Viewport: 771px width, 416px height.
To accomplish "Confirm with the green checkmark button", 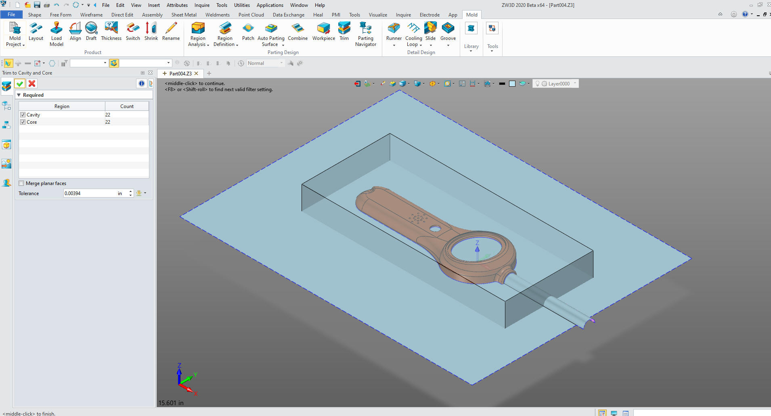I will point(20,83).
